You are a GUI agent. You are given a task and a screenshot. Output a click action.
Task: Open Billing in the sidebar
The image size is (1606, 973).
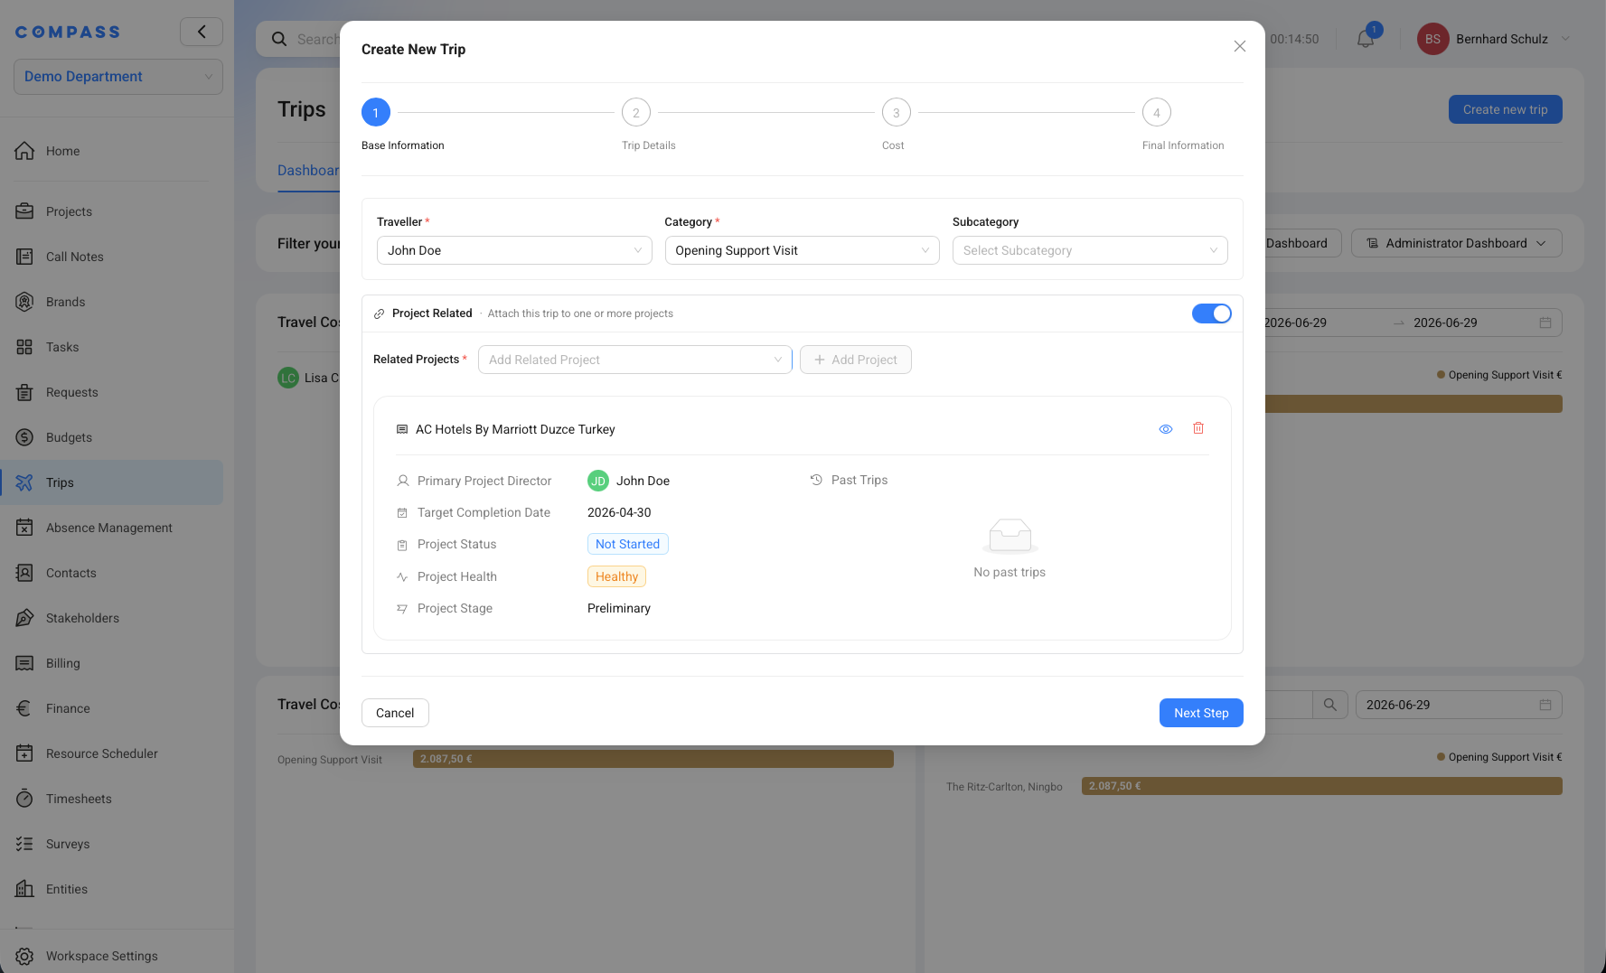tap(111, 663)
